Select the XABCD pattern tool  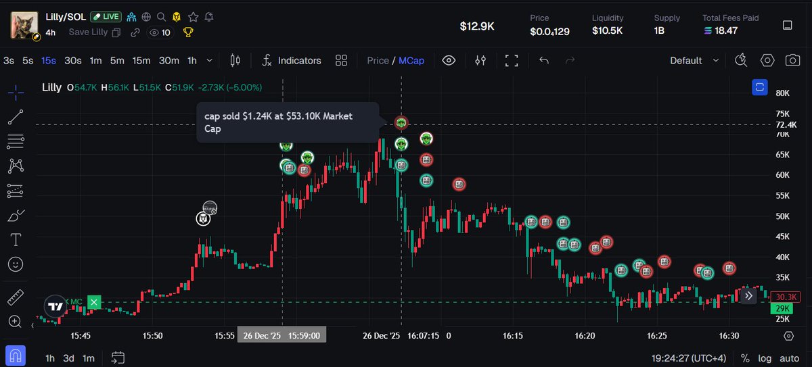coord(16,166)
